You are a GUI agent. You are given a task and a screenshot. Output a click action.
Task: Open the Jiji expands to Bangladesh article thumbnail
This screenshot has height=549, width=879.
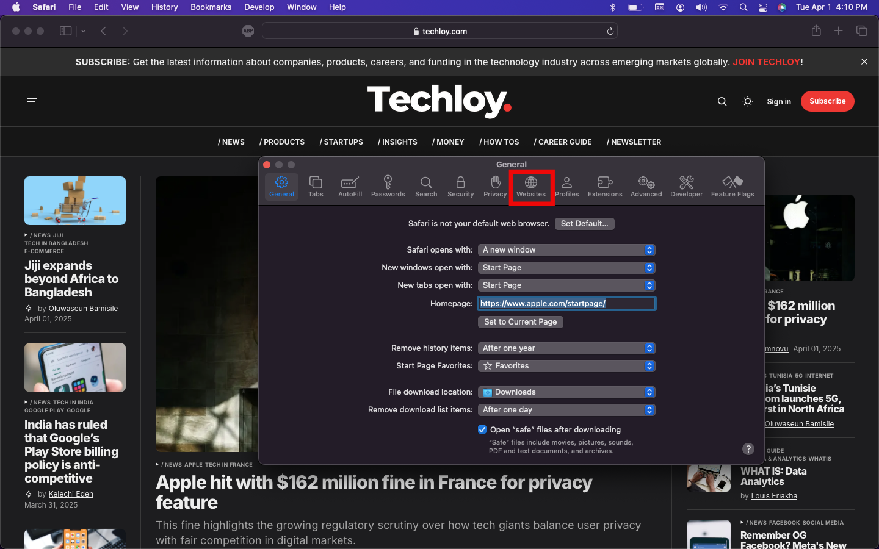click(x=75, y=201)
